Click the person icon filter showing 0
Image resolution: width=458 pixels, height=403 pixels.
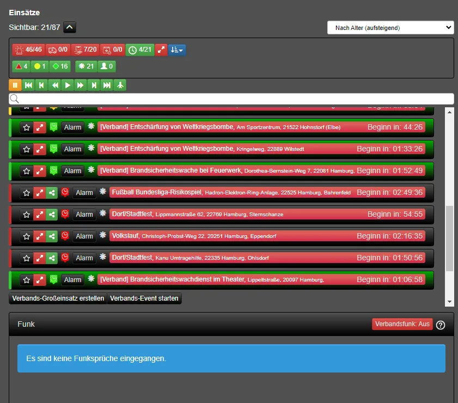coord(107,66)
